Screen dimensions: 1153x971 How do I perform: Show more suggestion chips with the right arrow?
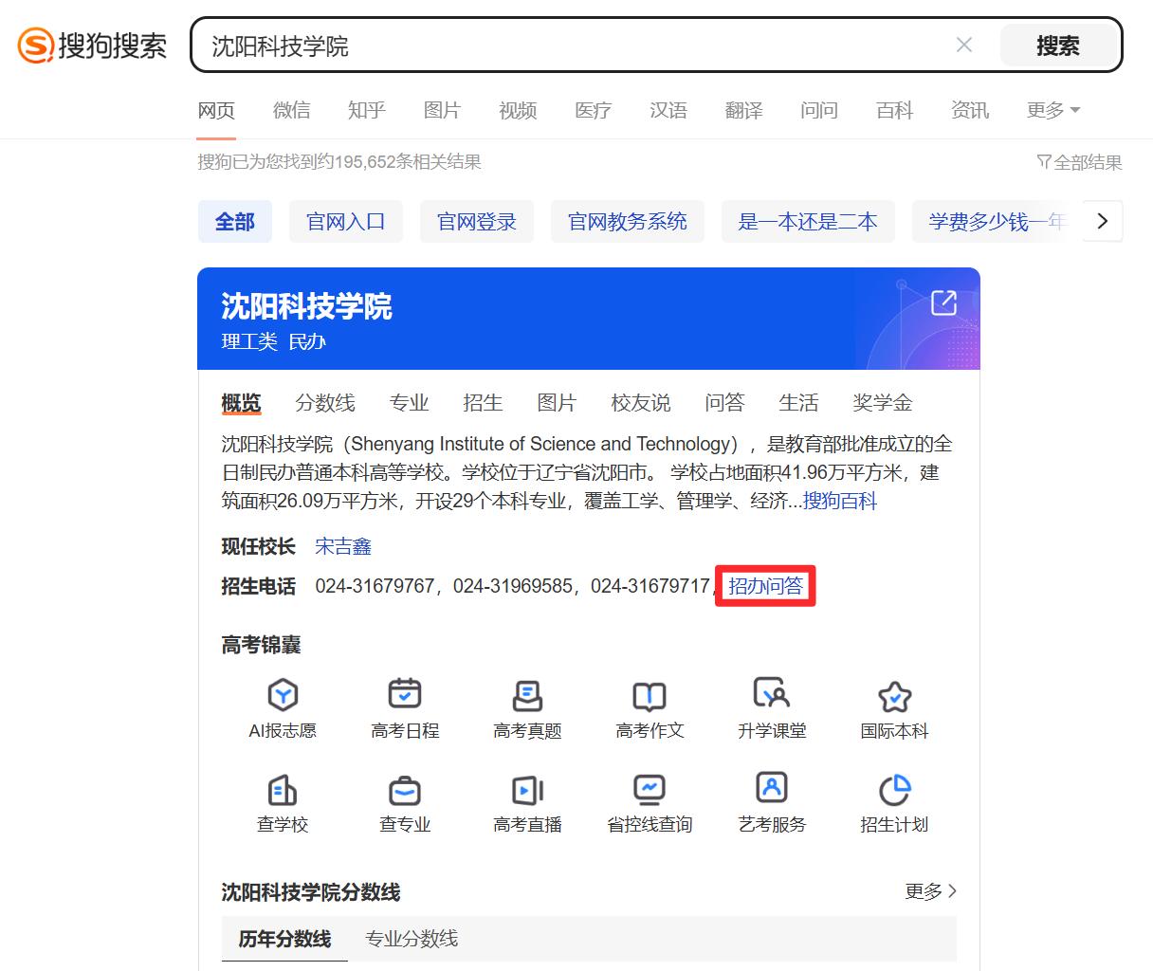(x=1103, y=221)
